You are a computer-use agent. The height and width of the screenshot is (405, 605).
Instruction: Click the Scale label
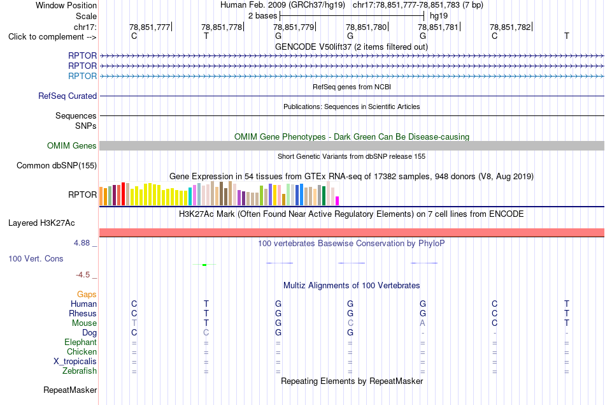click(x=86, y=16)
